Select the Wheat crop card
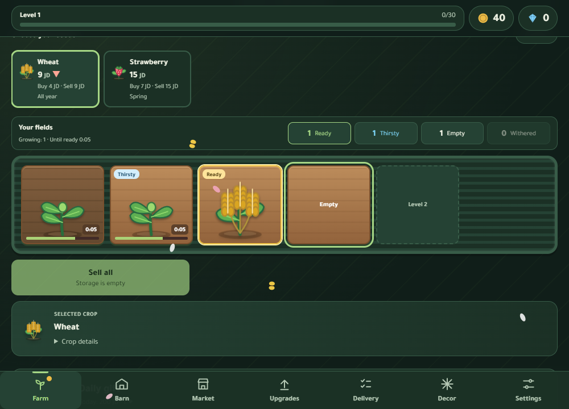This screenshot has height=409, width=569. click(56, 79)
